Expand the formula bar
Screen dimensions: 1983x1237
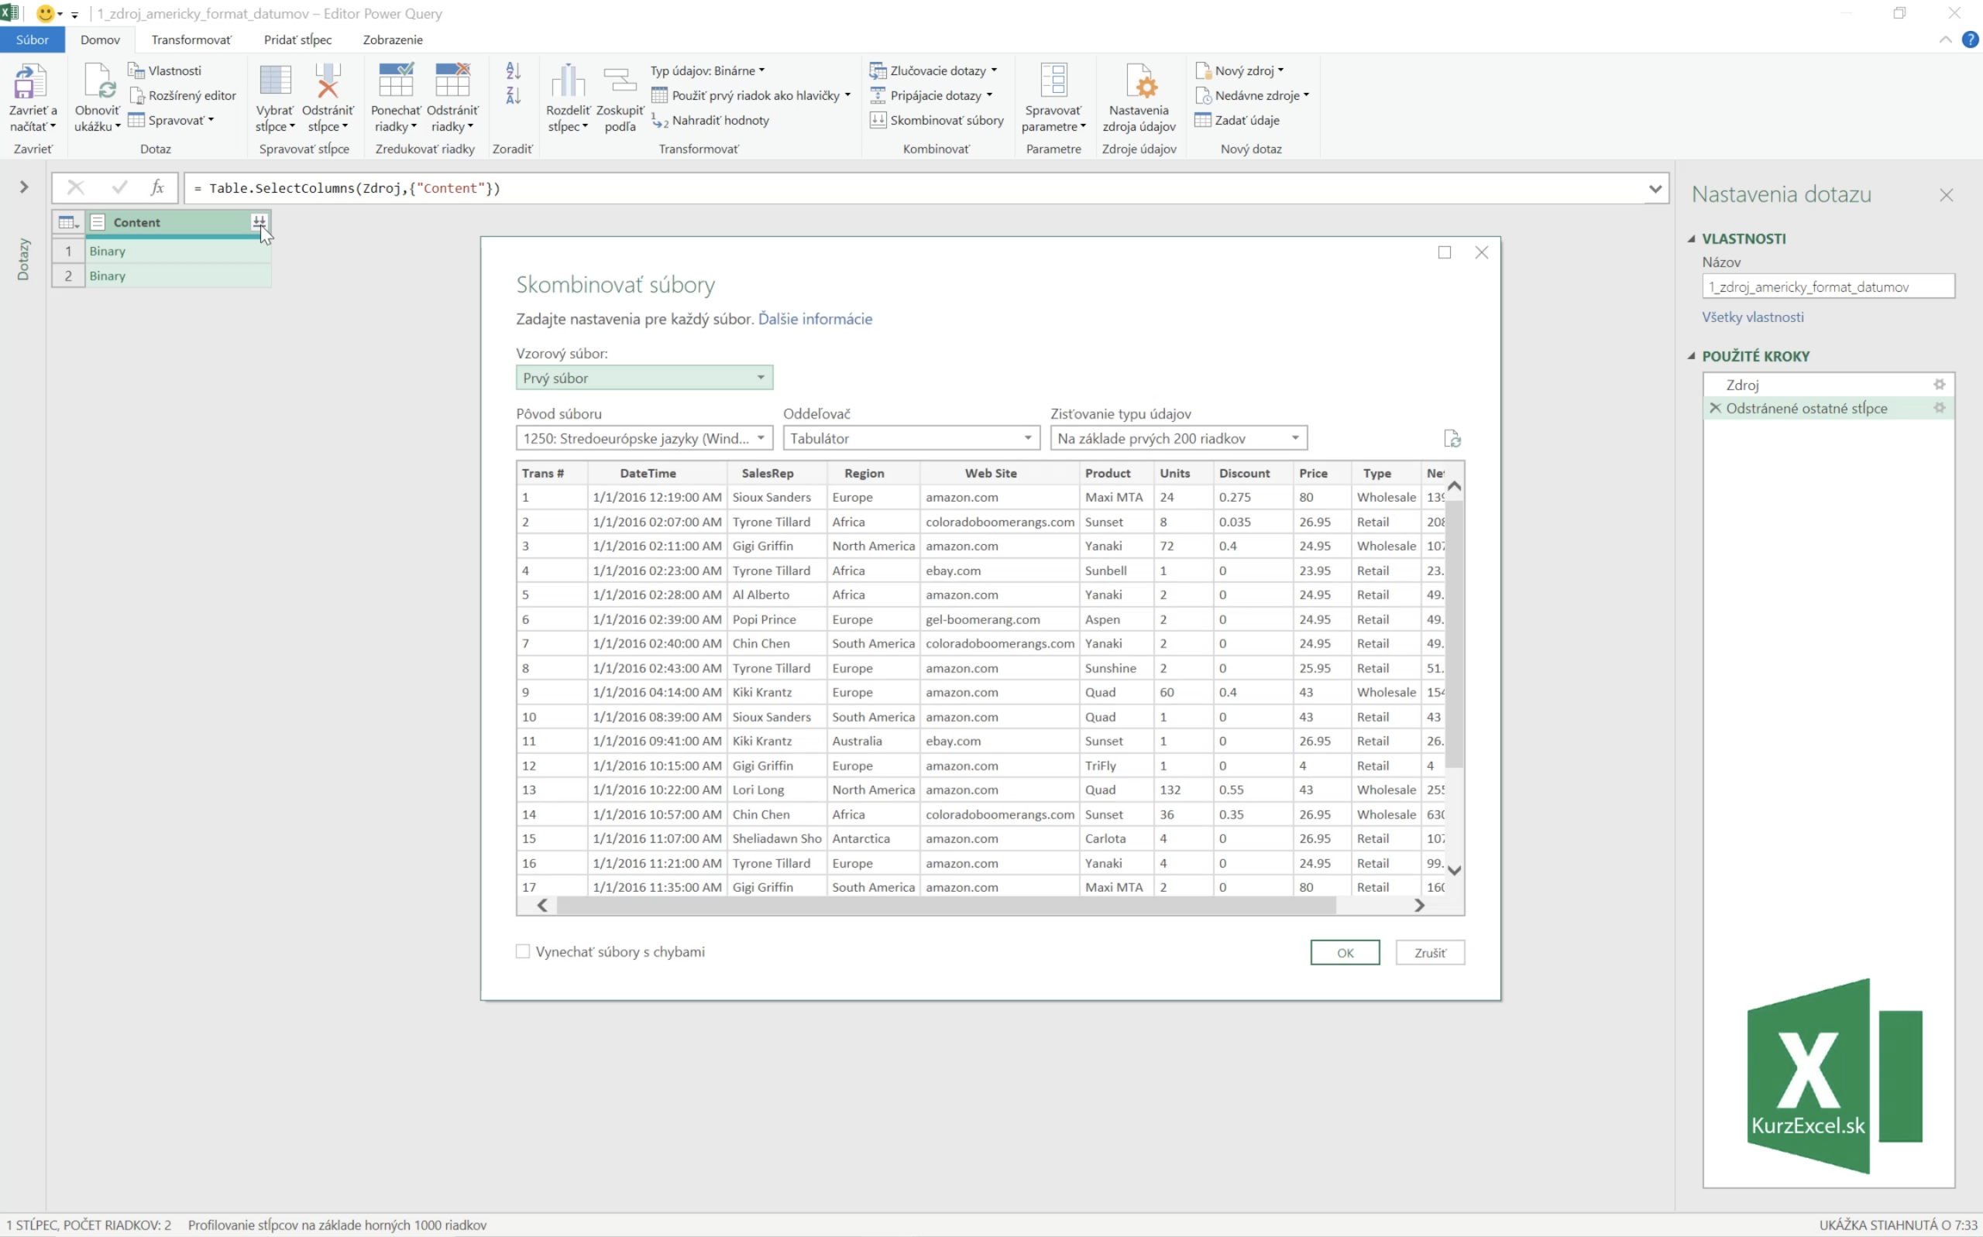(x=1655, y=189)
